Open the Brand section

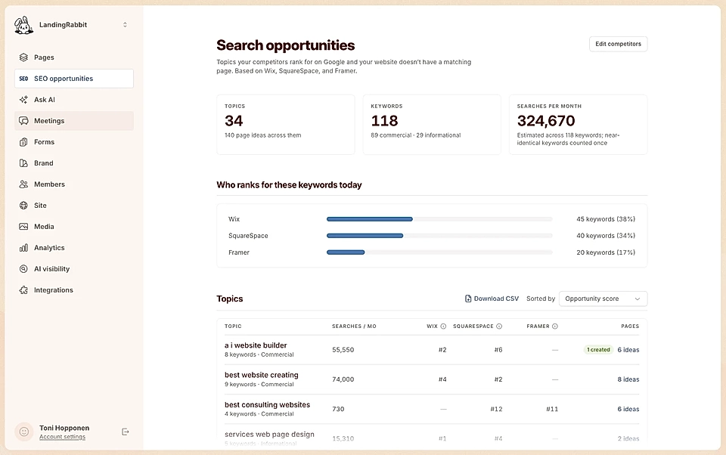(74, 163)
